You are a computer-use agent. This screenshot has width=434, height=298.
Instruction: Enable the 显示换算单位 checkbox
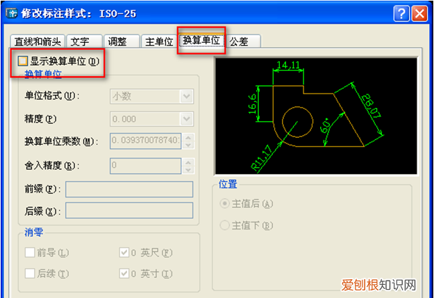[x=23, y=61]
